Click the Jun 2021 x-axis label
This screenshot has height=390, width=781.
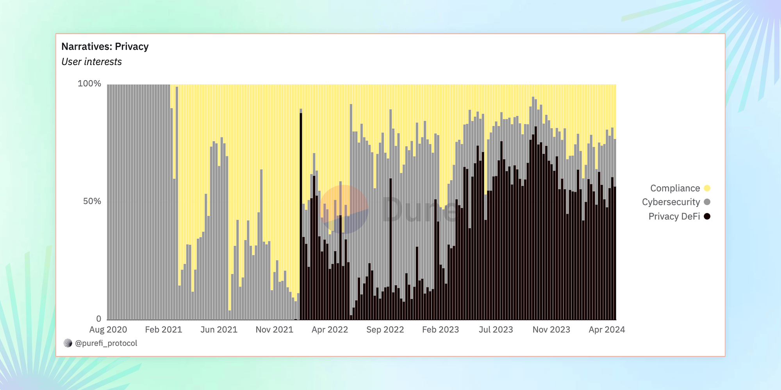tap(219, 330)
